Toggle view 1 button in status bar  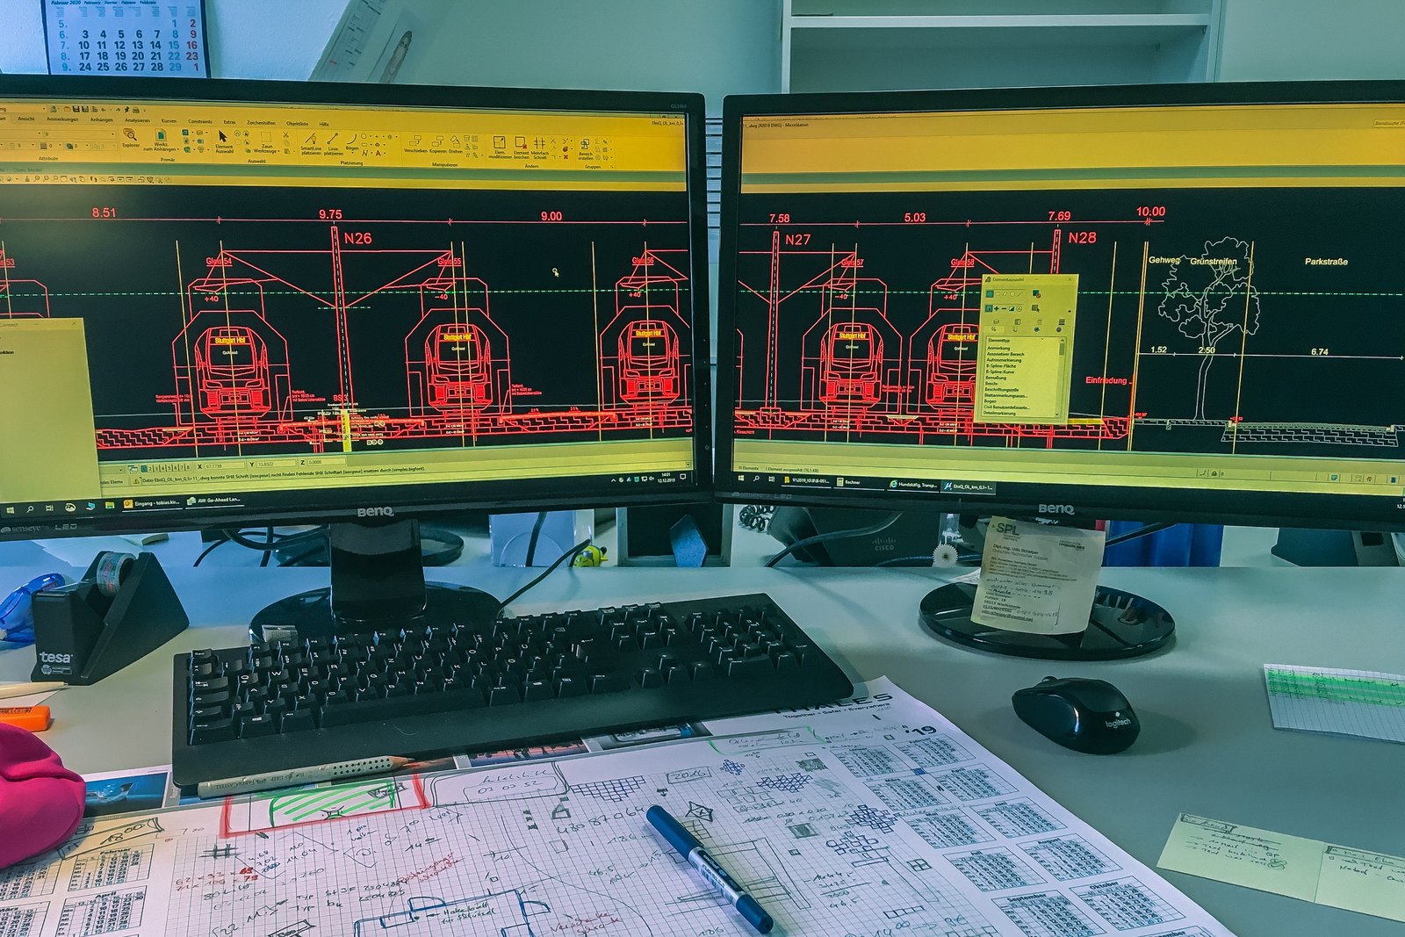tap(144, 468)
